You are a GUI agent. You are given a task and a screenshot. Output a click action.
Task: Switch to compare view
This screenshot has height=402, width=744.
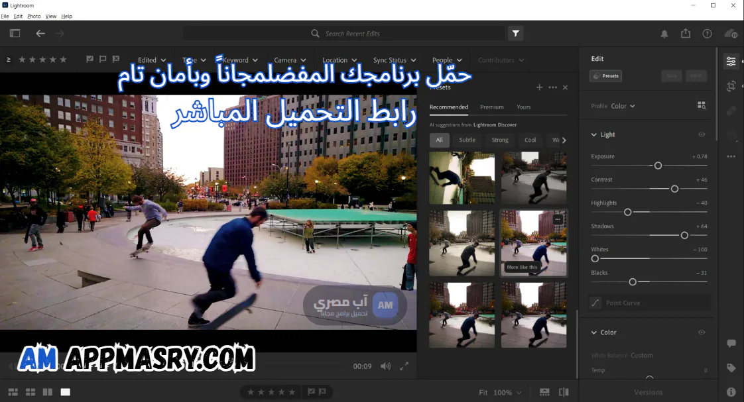pyautogui.click(x=48, y=392)
